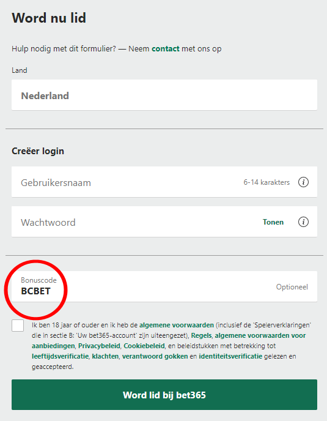This screenshot has width=327, height=421.
Task: Open the password info icon
Action: point(303,222)
